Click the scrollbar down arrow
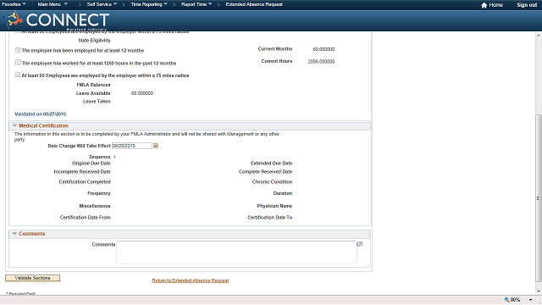The image size is (542, 305). click(x=539, y=291)
